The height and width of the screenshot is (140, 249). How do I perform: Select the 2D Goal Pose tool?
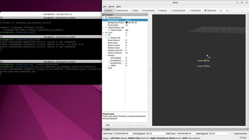coord(195,10)
